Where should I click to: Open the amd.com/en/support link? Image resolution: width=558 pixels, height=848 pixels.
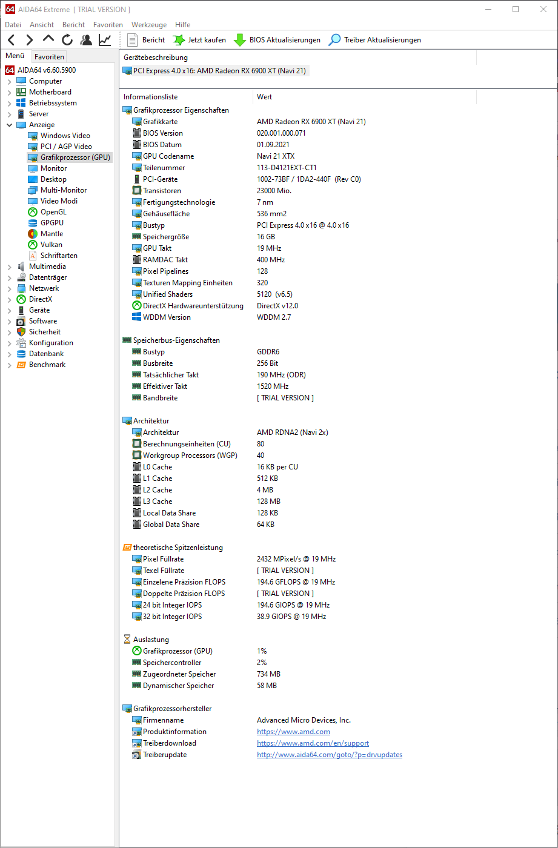point(313,743)
